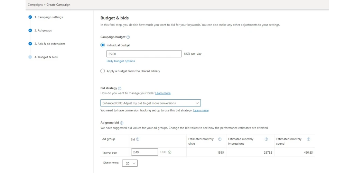The height and width of the screenshot is (173, 354).
Task: Click Ads & ad extensions step checkmark
Action: pos(30,44)
